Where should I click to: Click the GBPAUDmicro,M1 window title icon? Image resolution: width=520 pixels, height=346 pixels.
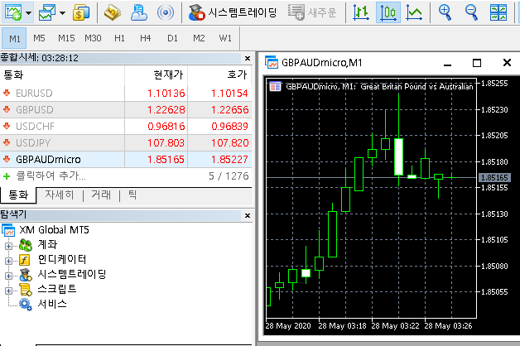(x=272, y=62)
